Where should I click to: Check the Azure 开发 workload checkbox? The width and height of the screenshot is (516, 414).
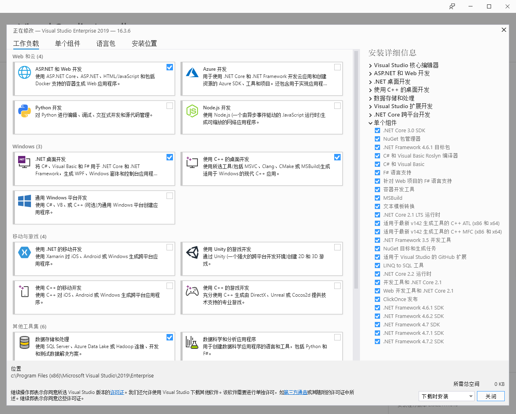click(x=337, y=67)
